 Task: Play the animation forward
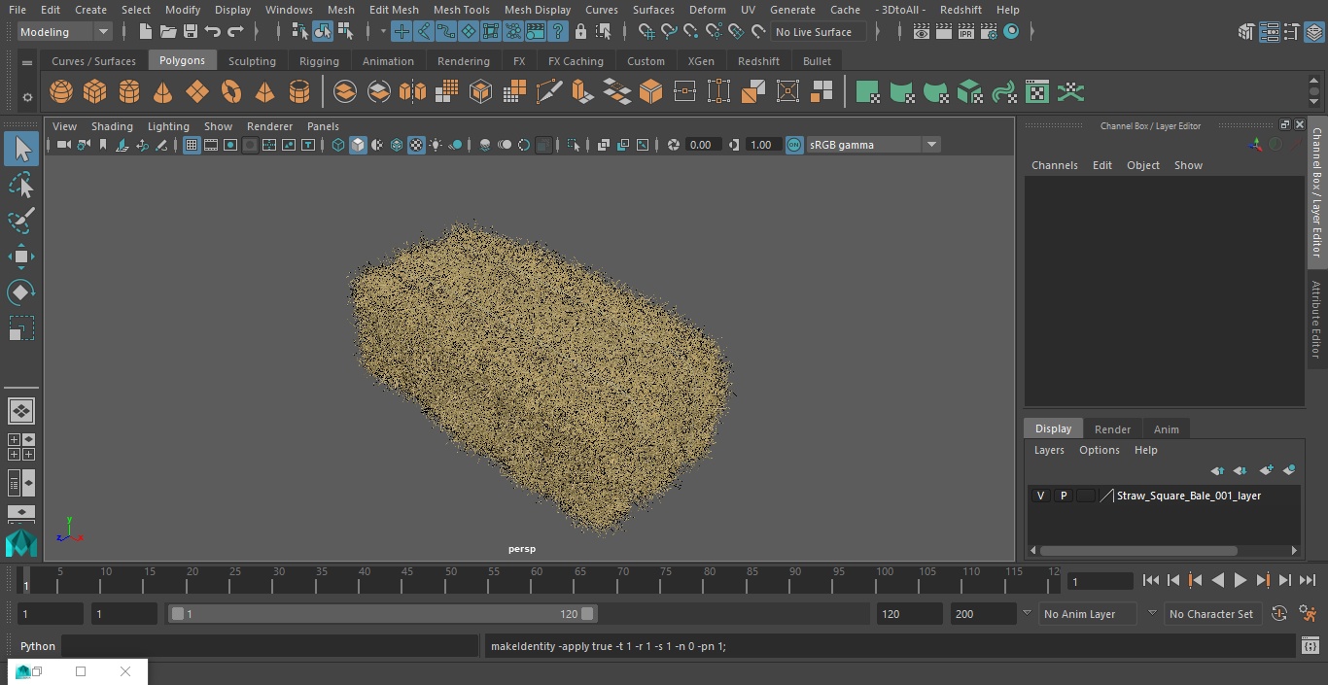click(x=1241, y=580)
